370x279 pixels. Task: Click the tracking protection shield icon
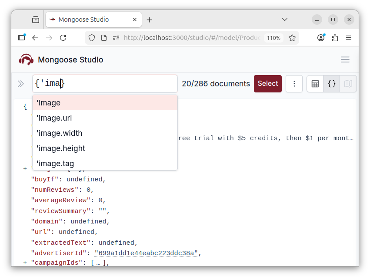[x=92, y=38]
